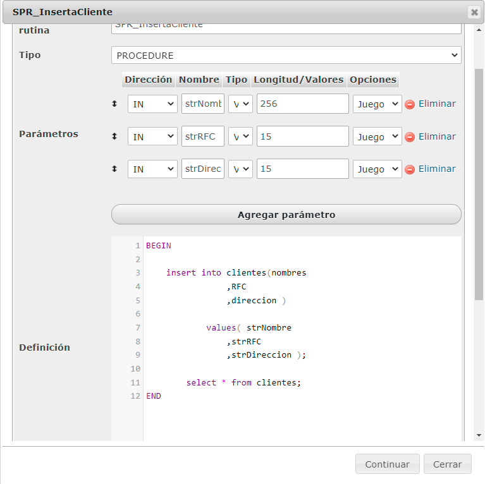This screenshot has width=485, height=484.
Task: Open the Tipo PROCEDURE dropdown
Action: tap(286, 56)
